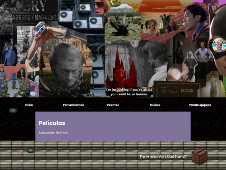226x170 pixels.
Task: Click the 'Me pregunto ¿Qué hará?' text
Action: 164,157
